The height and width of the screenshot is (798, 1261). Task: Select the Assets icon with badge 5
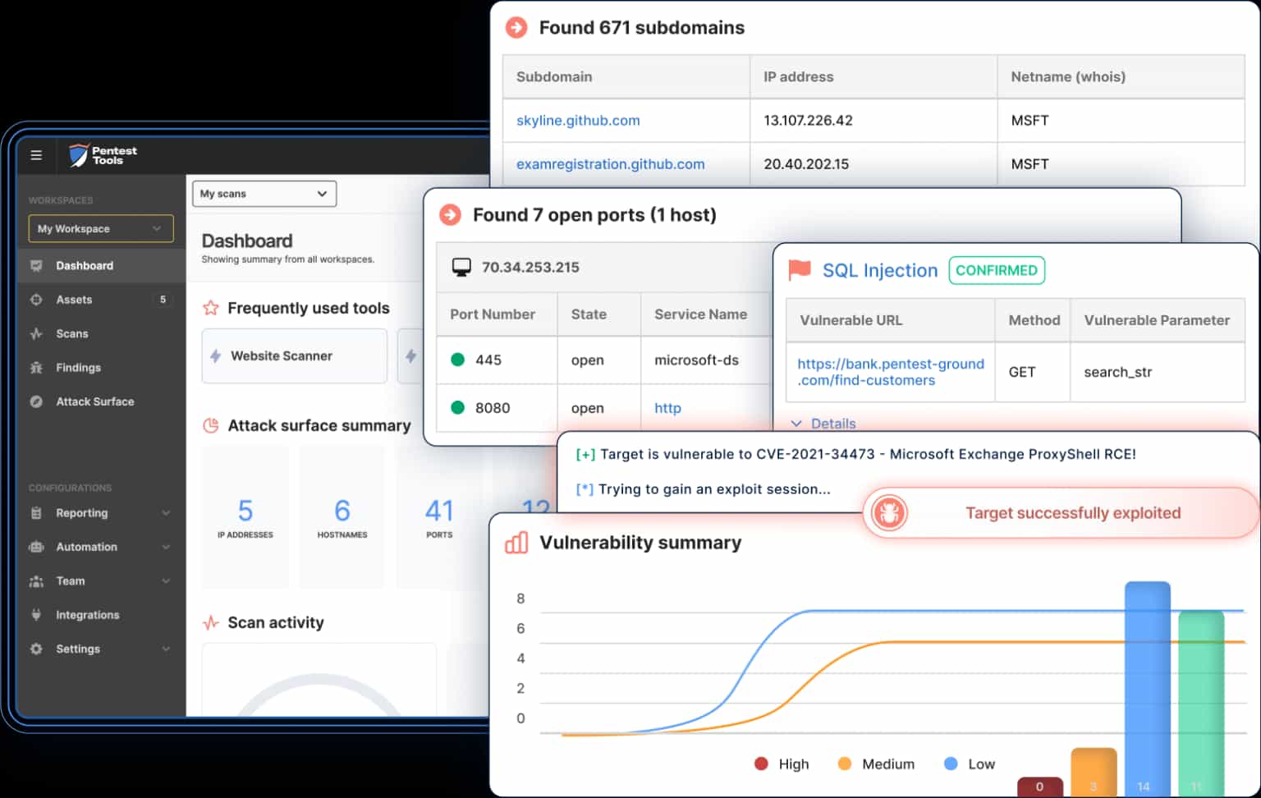tap(35, 299)
